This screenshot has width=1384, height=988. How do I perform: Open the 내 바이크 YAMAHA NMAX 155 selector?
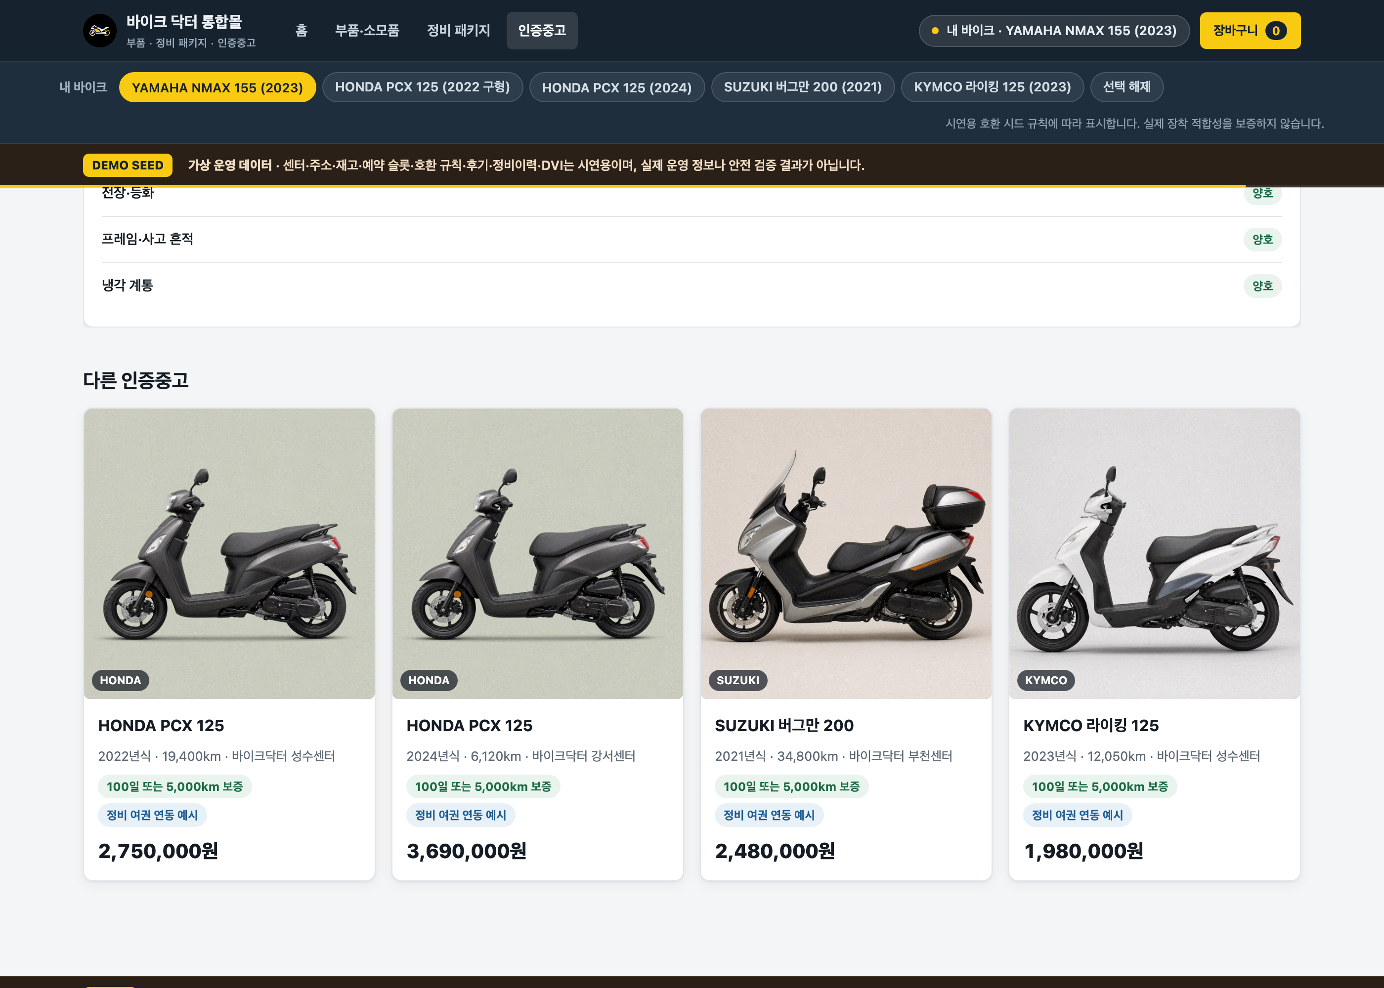1053,31
